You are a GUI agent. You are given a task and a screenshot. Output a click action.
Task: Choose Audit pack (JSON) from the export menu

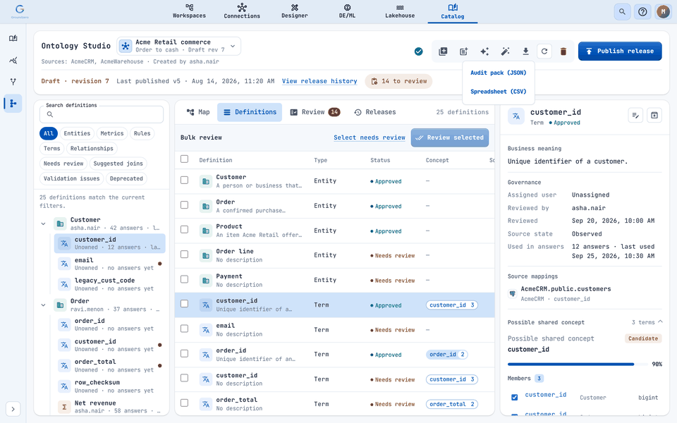(499, 73)
